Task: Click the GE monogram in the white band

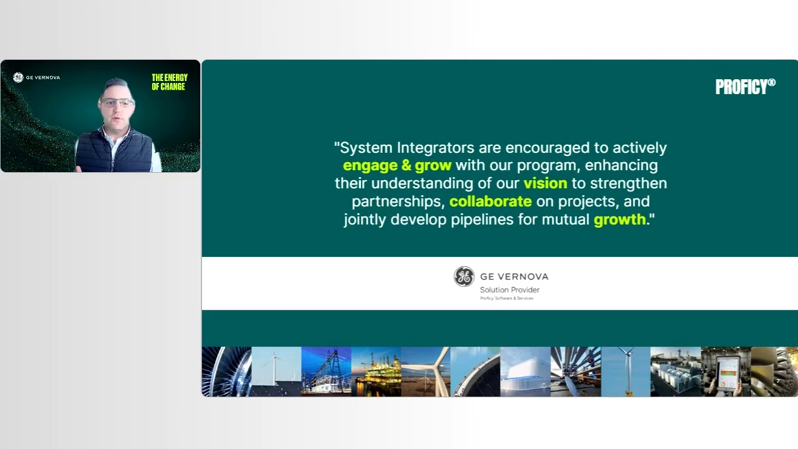Action: point(464,276)
